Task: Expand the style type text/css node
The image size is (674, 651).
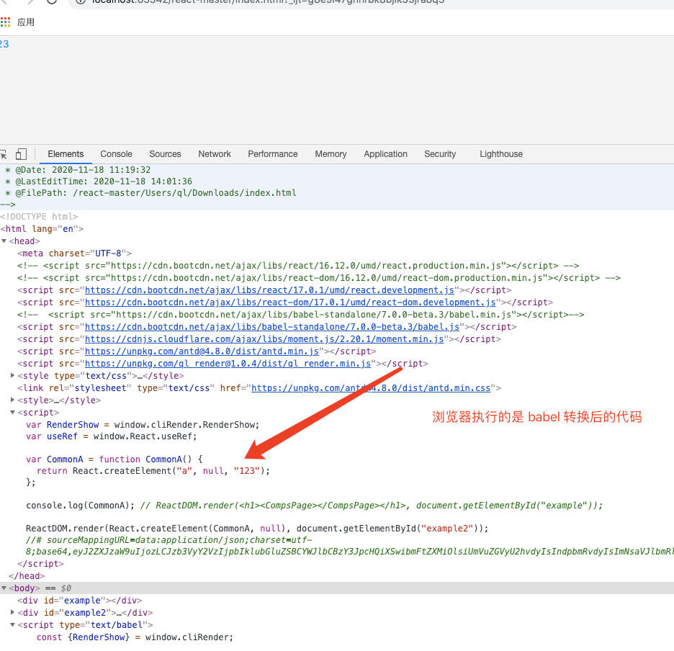Action: tap(12, 375)
